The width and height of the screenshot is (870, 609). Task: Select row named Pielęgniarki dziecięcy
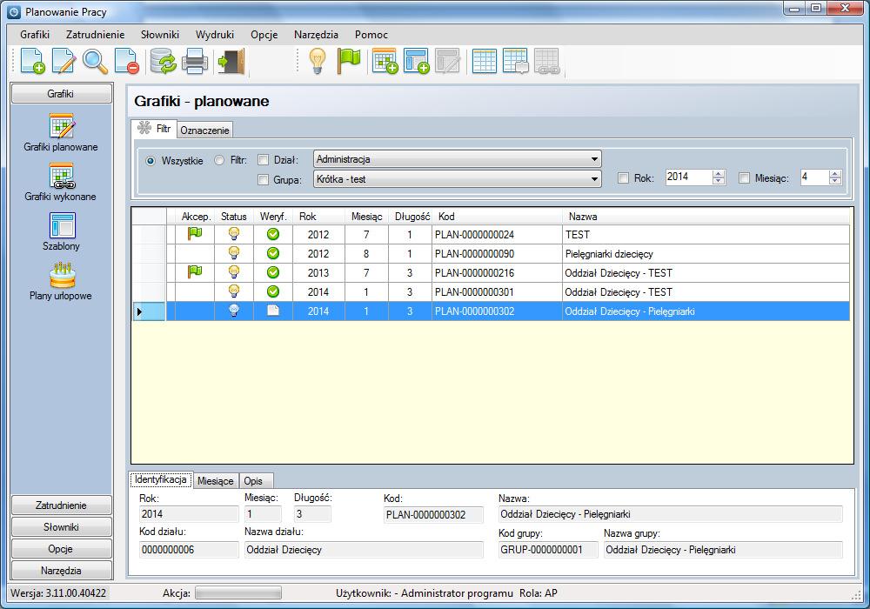[491, 253]
